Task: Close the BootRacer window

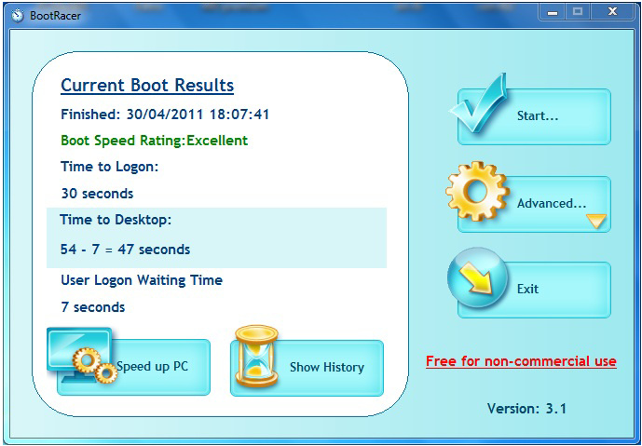Action: (x=612, y=12)
